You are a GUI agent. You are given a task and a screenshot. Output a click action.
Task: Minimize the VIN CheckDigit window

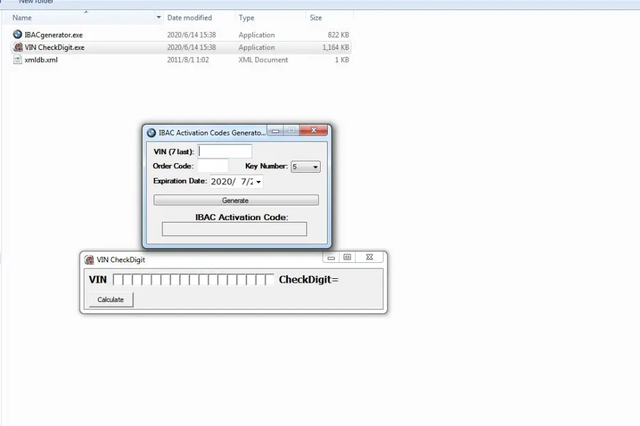pos(331,258)
